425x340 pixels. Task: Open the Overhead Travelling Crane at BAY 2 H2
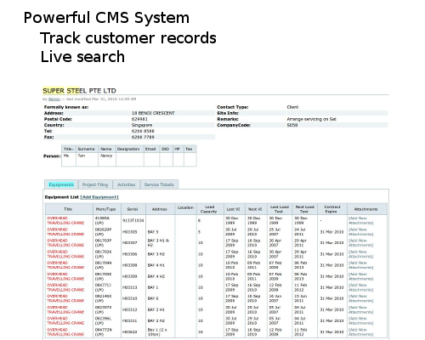pos(65,320)
